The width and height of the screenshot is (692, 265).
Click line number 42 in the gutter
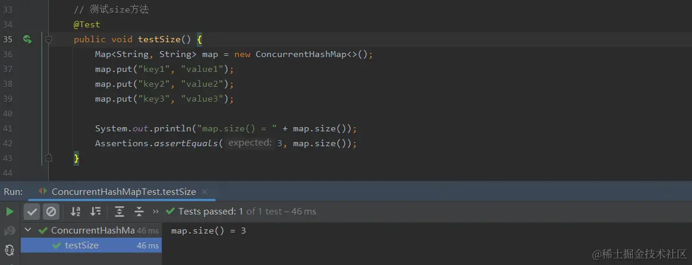click(x=8, y=143)
